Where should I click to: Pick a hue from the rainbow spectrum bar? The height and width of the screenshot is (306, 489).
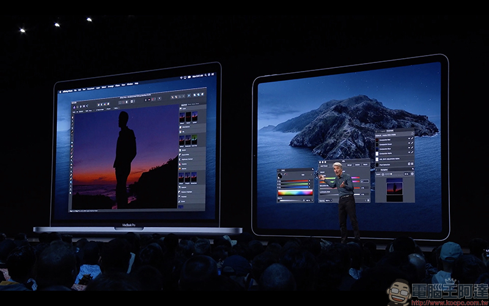coord(295,192)
